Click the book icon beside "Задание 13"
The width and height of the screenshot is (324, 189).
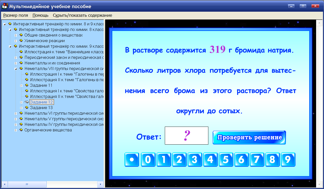[27, 108]
